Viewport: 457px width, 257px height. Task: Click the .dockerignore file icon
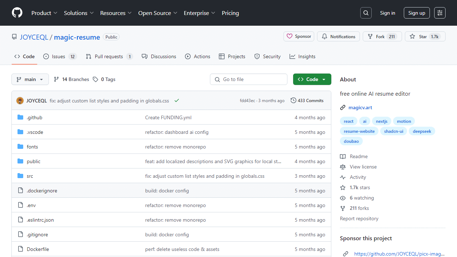(20, 191)
